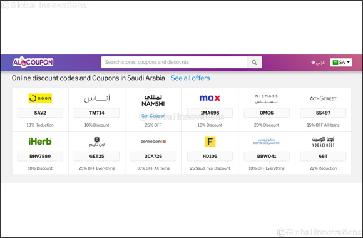Click the 6thStreet store logo
The width and height of the screenshot is (363, 238).
[x=323, y=98]
